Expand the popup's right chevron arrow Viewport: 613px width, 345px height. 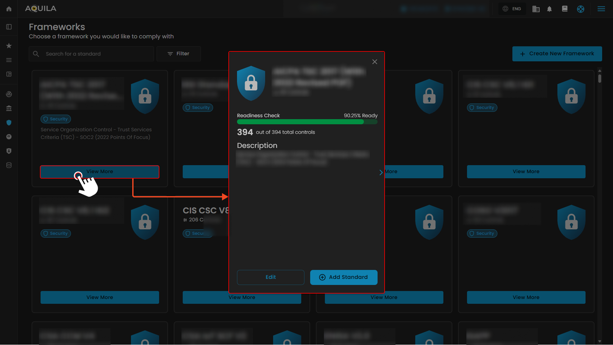[x=381, y=172]
